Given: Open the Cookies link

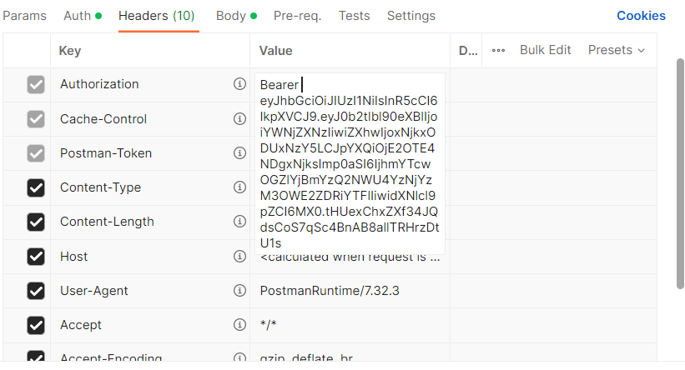Looking at the screenshot, I should point(641,16).
